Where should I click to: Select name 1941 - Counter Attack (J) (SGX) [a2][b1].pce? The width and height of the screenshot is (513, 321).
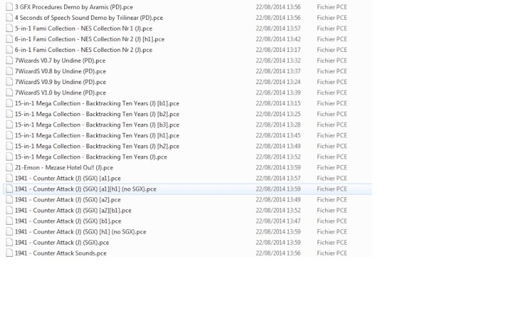click(73, 211)
